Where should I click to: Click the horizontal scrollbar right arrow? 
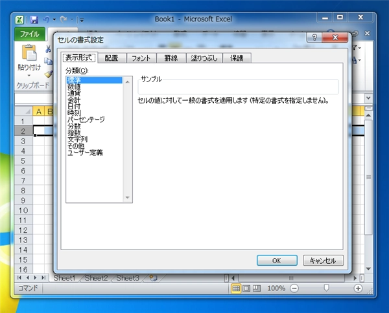coord(355,278)
